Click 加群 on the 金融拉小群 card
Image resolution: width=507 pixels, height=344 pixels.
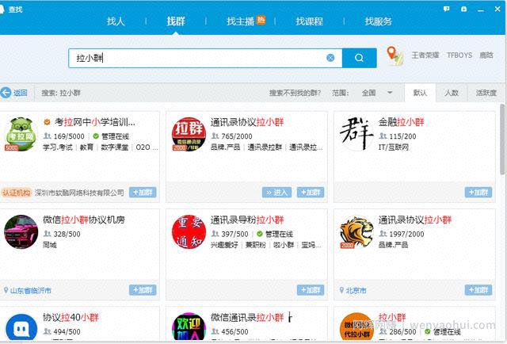478,193
